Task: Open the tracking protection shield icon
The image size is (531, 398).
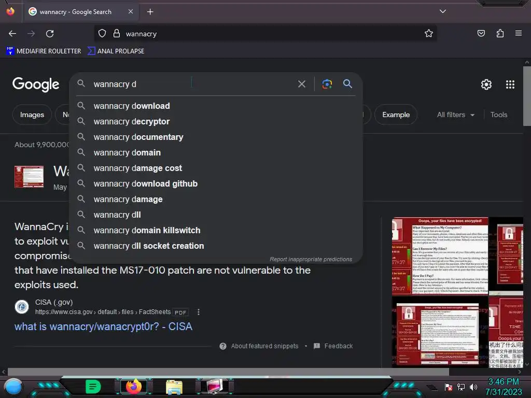Action: [x=102, y=34]
